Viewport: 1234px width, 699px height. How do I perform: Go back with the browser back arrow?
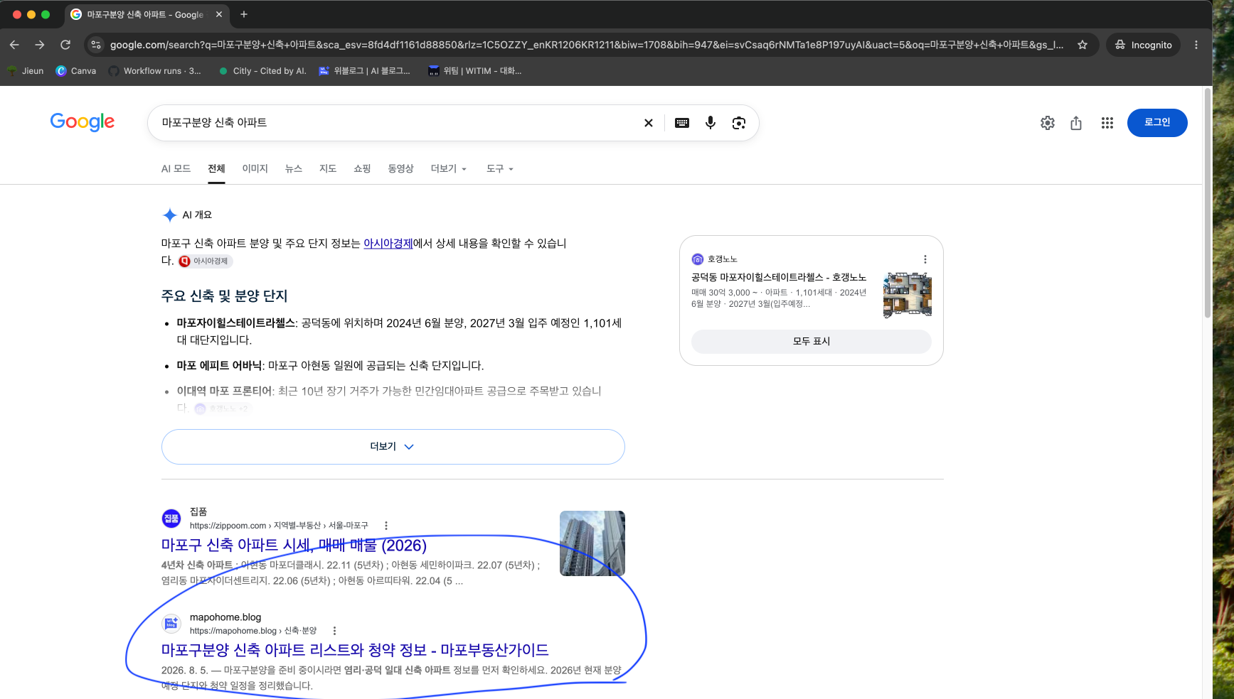pyautogui.click(x=14, y=45)
